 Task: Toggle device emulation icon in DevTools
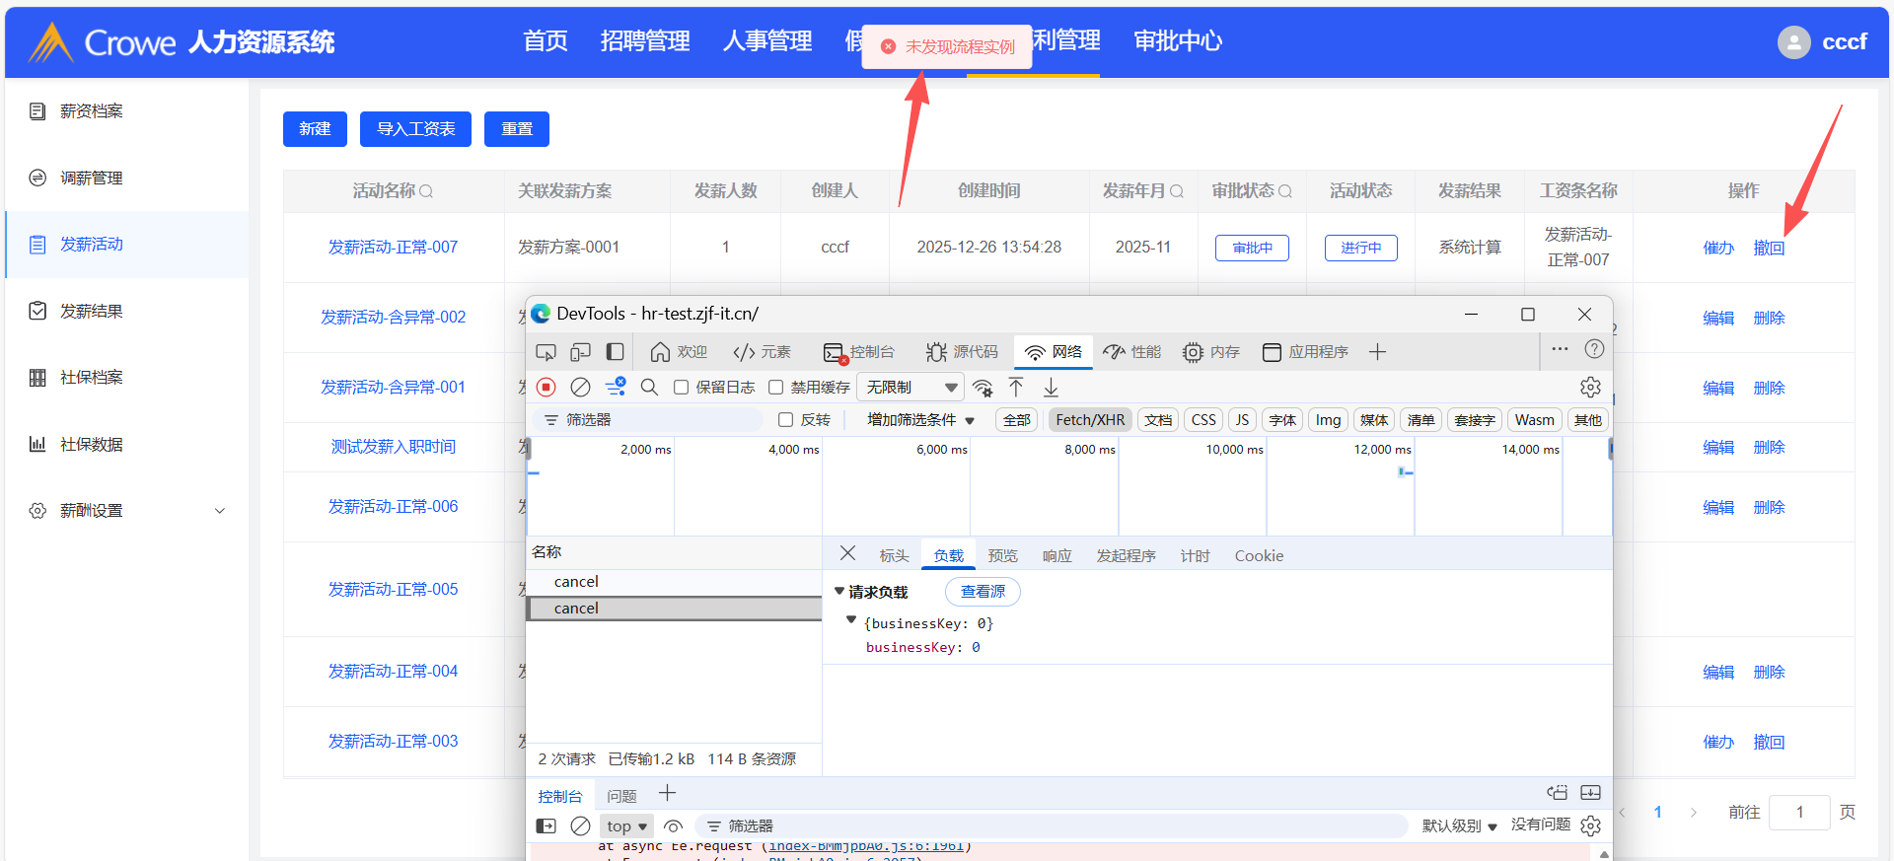[581, 352]
